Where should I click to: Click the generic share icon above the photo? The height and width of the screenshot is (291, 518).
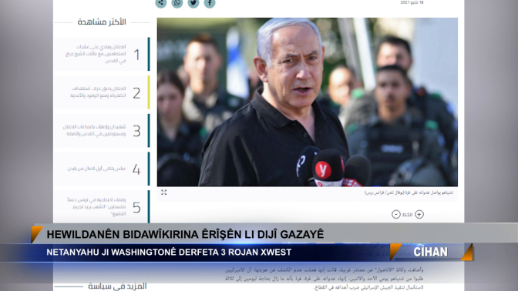click(161, 3)
